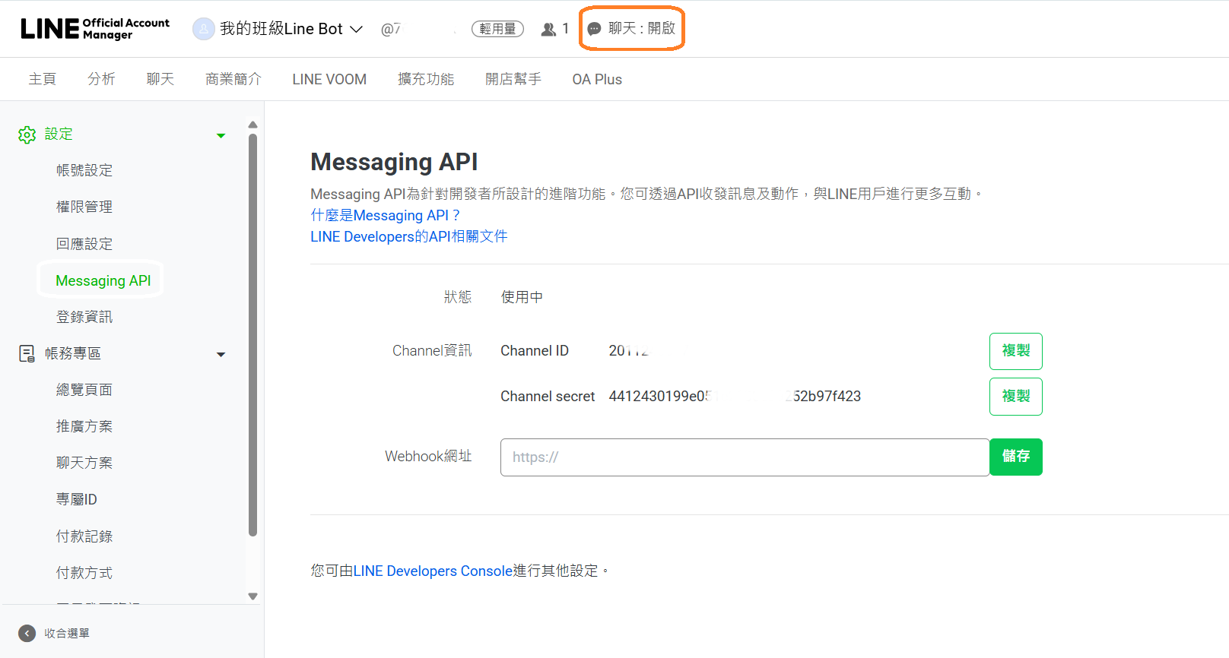This screenshot has height=658, width=1229.
Task: Select Messaging API in the sidebar
Action: click(x=103, y=280)
